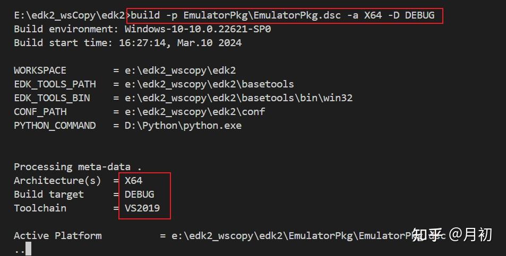The image size is (506, 256).
Task: Click the E:\edk2_wsCopy\edk2 prompt path
Action: click(x=70, y=15)
